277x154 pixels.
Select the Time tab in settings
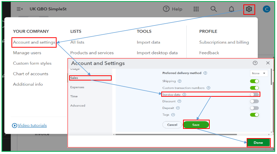(74, 96)
